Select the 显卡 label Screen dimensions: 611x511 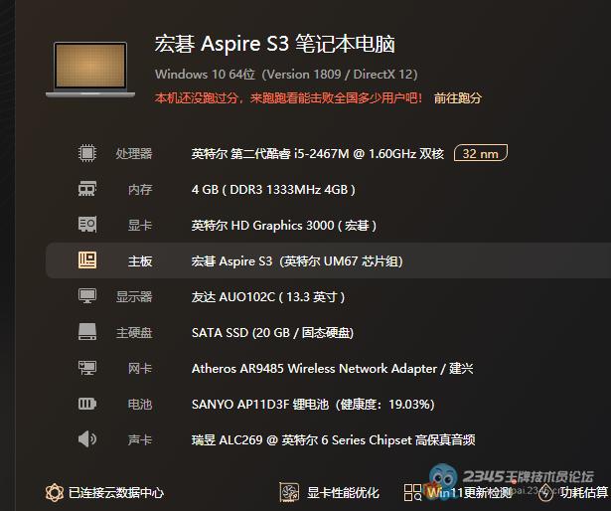pos(140,226)
